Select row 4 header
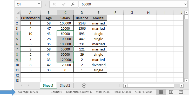This screenshot has width=189, height=96. click(17, 34)
